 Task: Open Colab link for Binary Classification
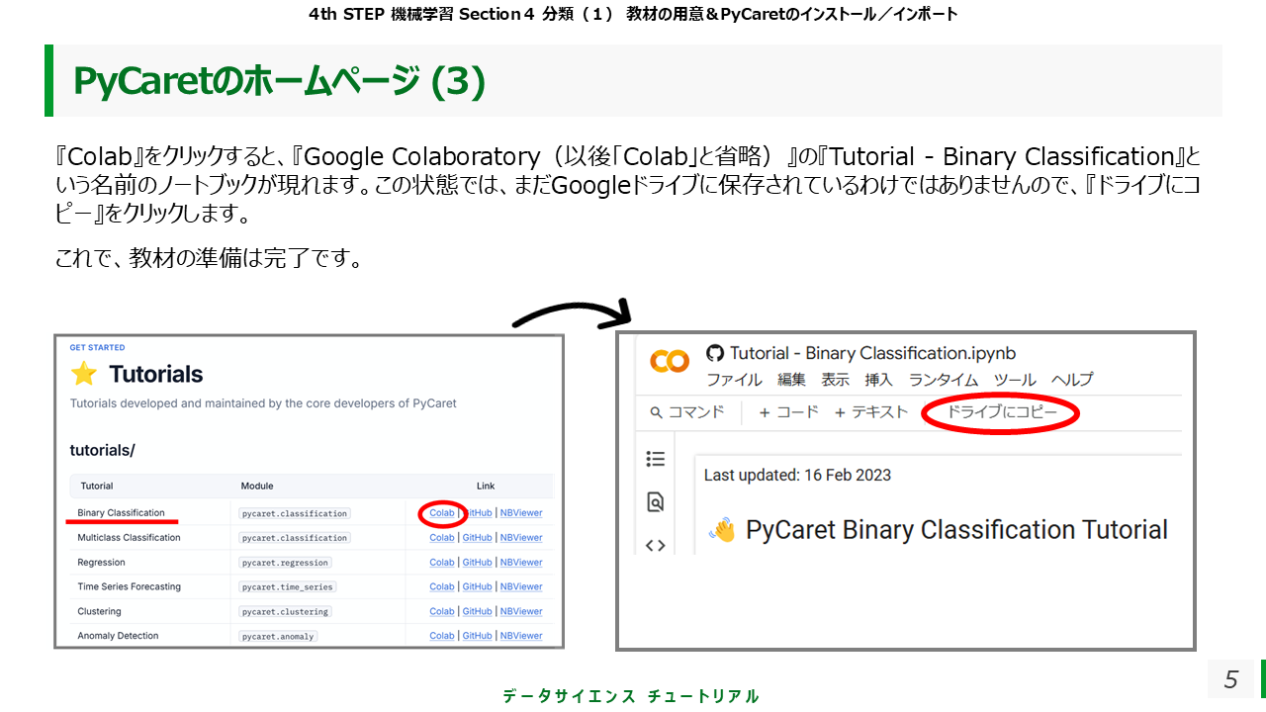442,513
